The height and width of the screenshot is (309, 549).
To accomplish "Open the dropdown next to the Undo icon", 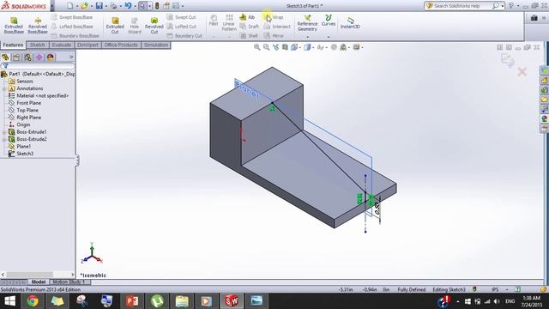I will [x=136, y=6].
